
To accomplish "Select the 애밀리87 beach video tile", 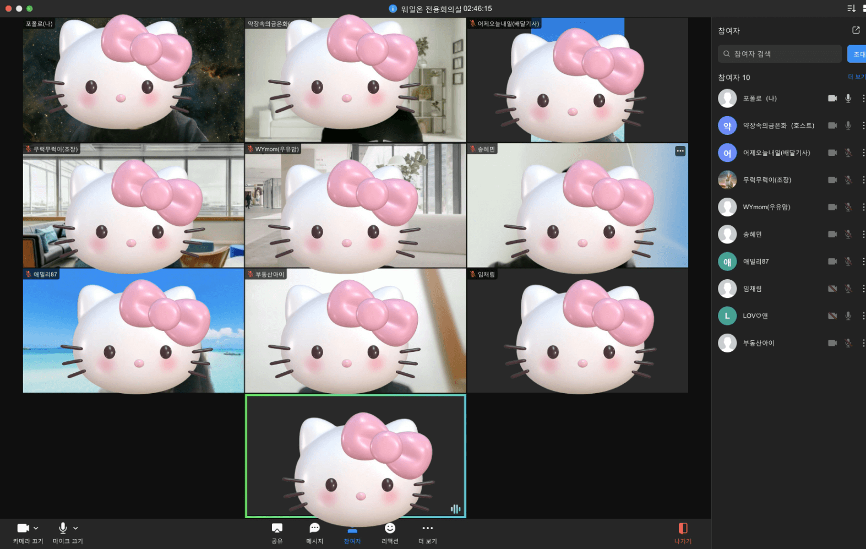I will (133, 331).
